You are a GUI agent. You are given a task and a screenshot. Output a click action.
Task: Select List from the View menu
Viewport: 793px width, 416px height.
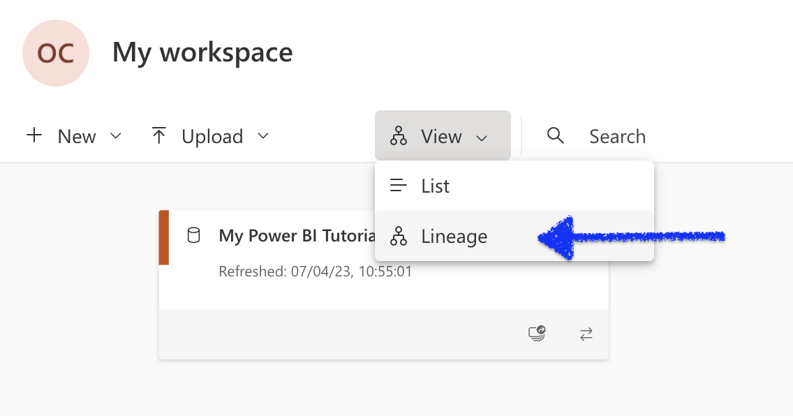tap(436, 186)
